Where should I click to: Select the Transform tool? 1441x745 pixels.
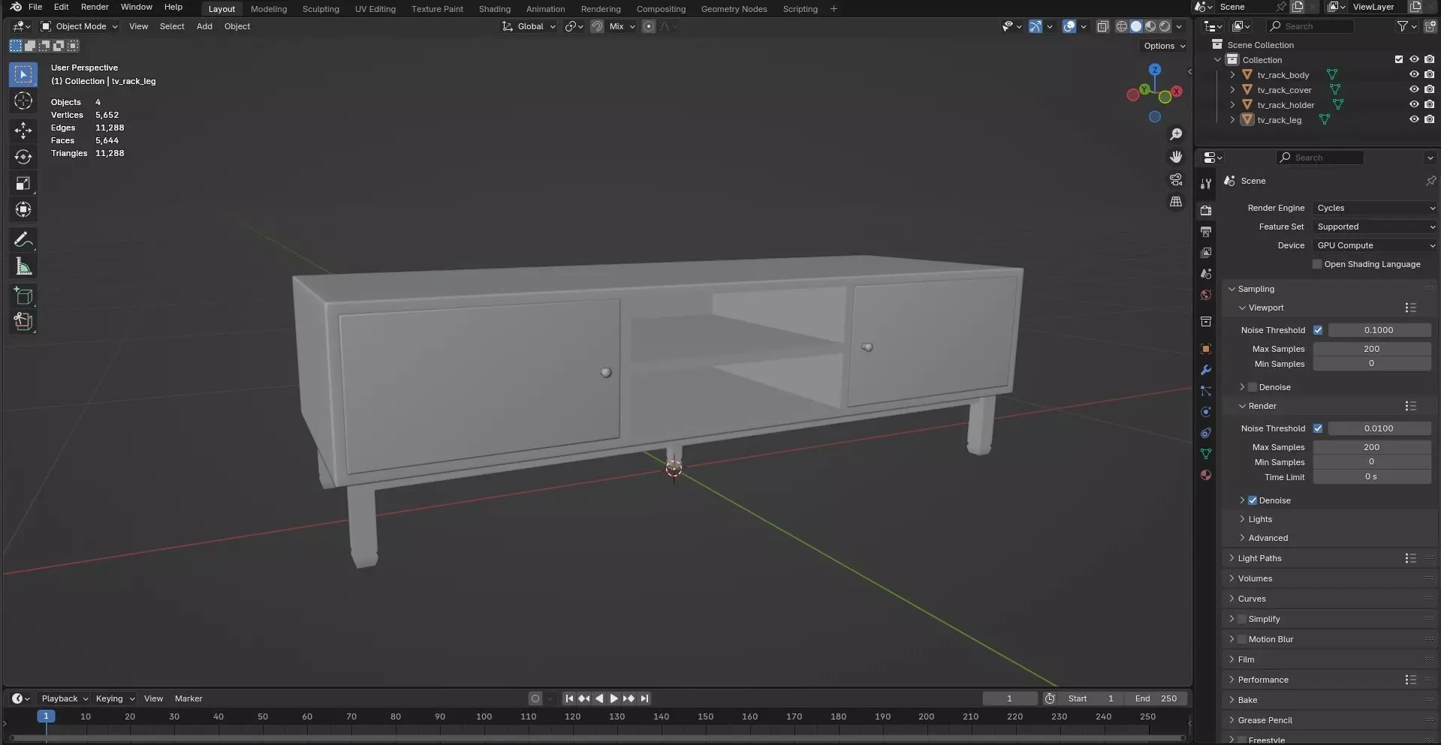(x=23, y=209)
